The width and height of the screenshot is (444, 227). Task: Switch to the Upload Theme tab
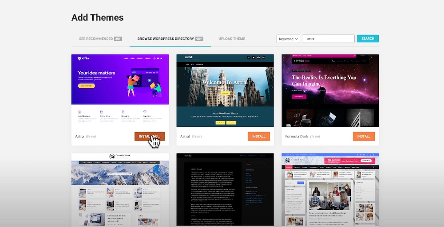(x=232, y=39)
